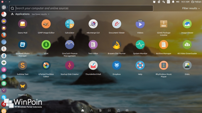This screenshot has width=202, height=113.
Task: Open the Dropbox tray indicator
Action: click(154, 2)
